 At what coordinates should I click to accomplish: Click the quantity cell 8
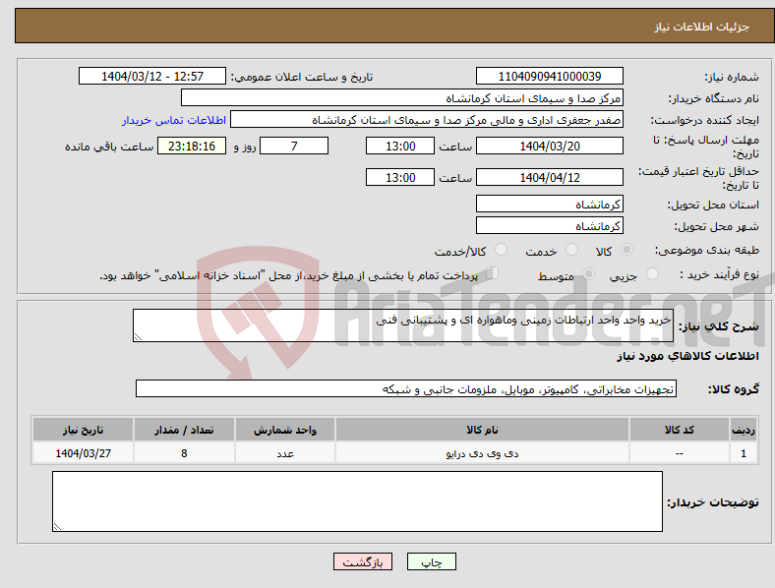pyautogui.click(x=184, y=453)
